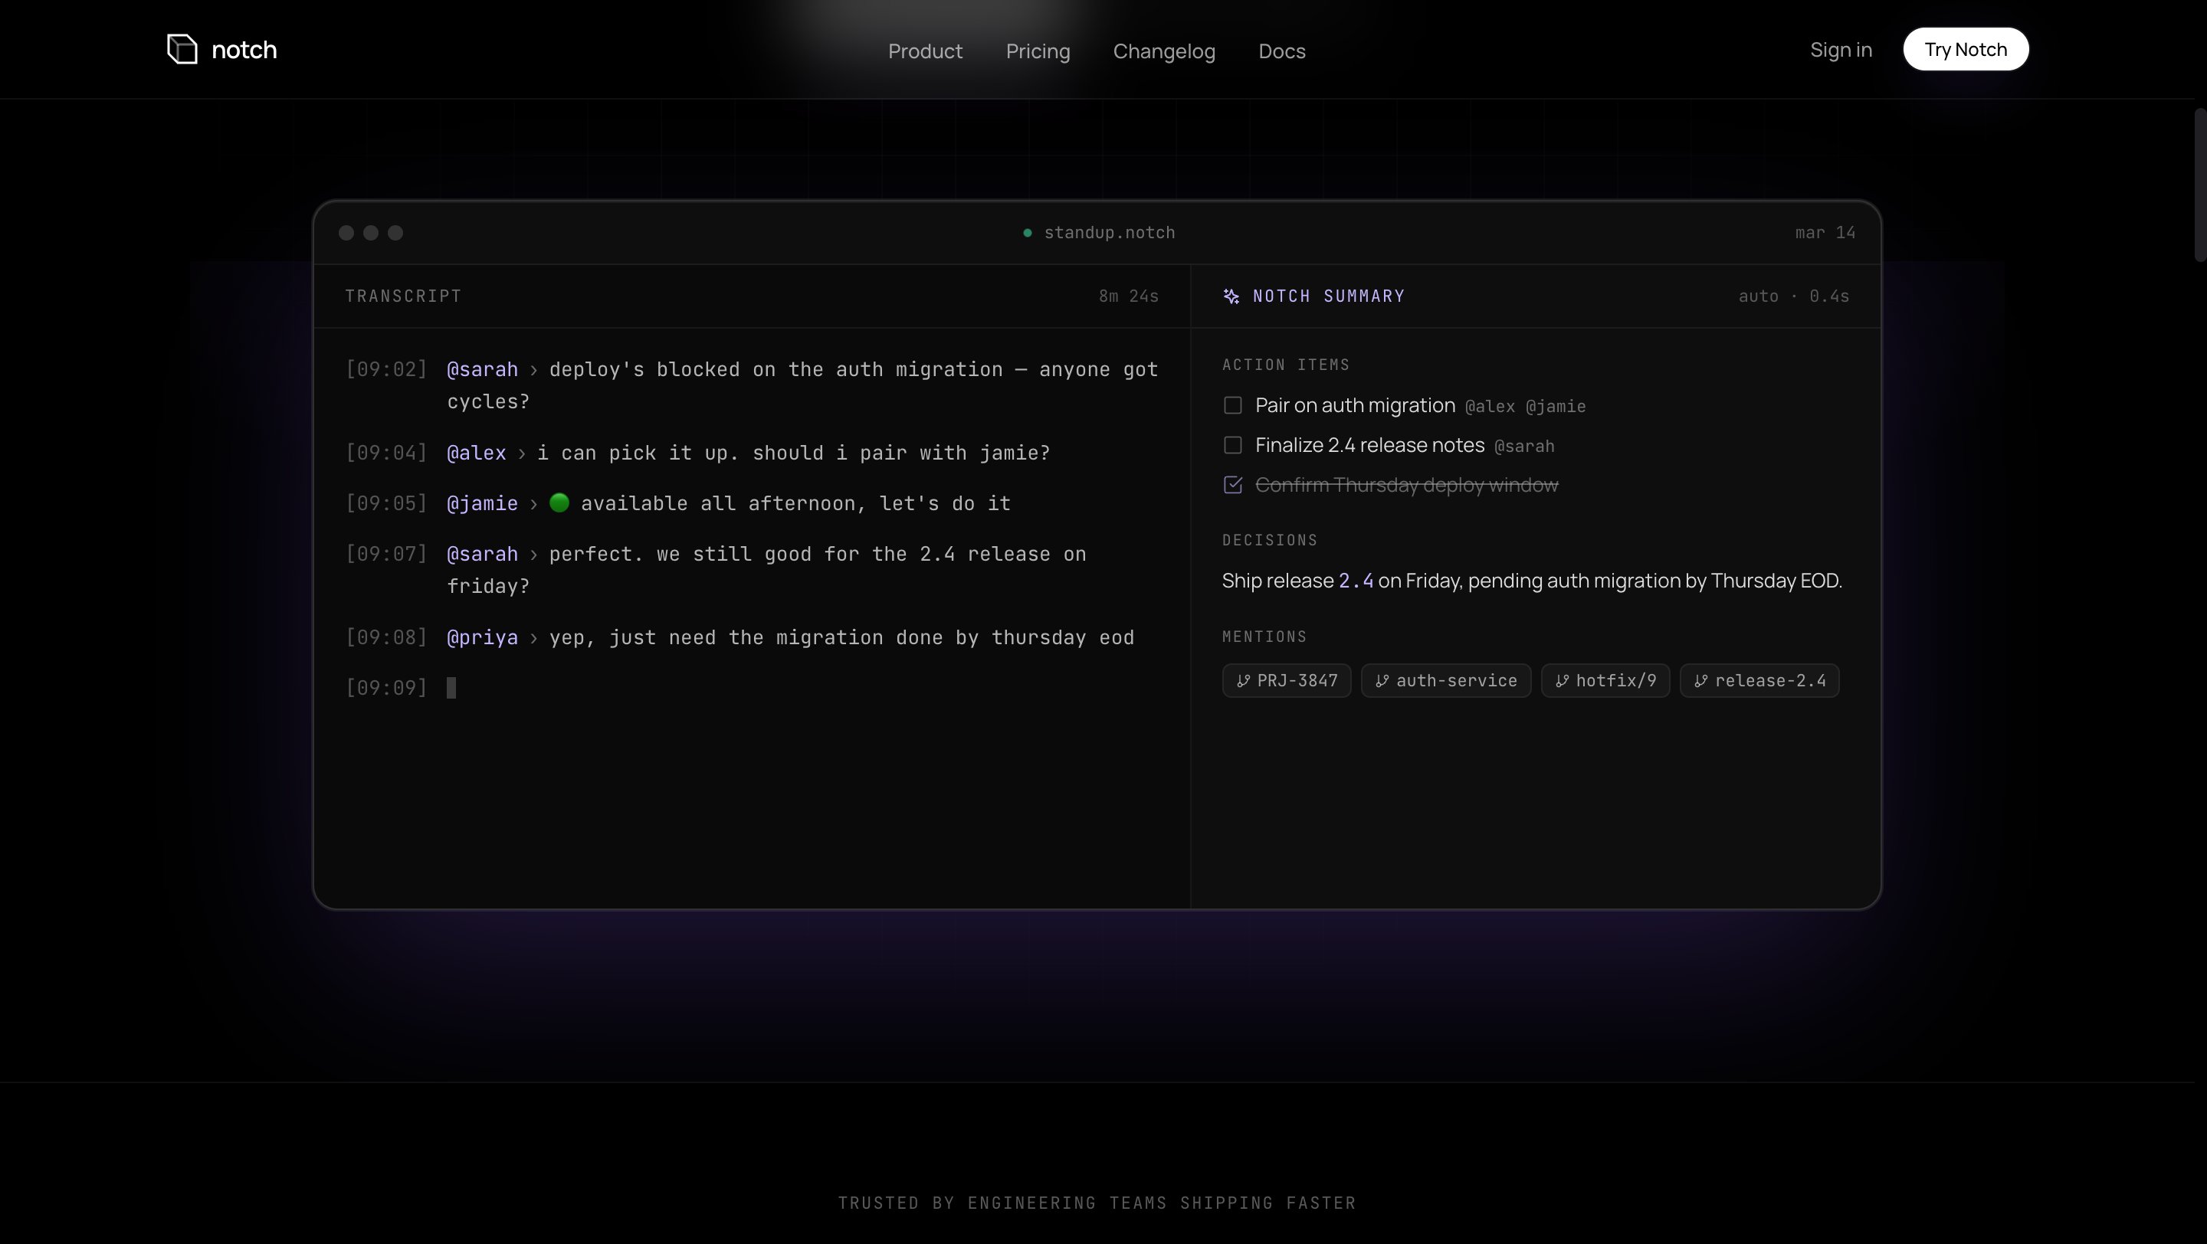Screen dimensions: 2207x1244
Task: Click the standup.notch file title
Action: 1110,233
